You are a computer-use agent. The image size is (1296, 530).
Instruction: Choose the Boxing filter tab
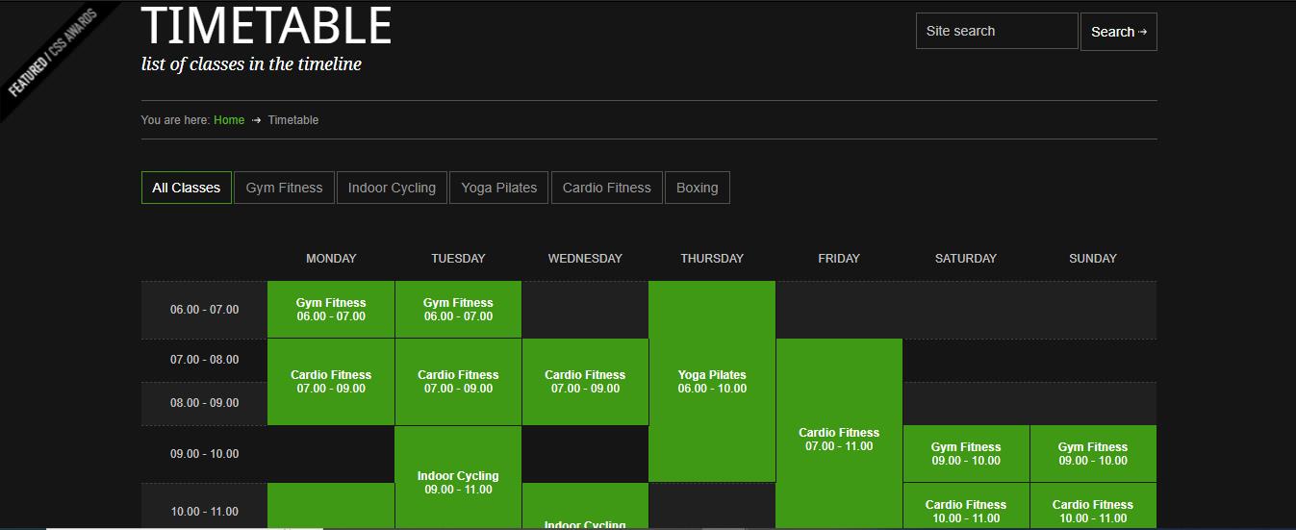tap(697, 188)
